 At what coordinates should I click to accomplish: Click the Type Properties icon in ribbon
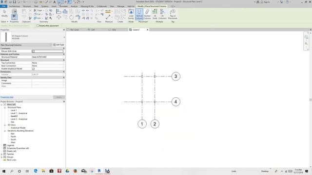(14, 11)
